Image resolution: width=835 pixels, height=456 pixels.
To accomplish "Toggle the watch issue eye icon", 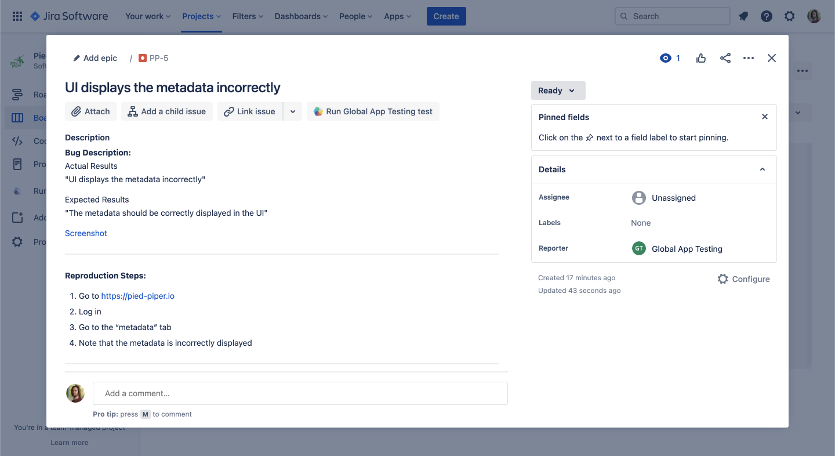I will [666, 58].
